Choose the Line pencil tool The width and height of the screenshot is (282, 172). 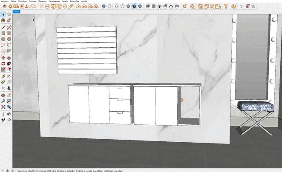(x=3, y=27)
